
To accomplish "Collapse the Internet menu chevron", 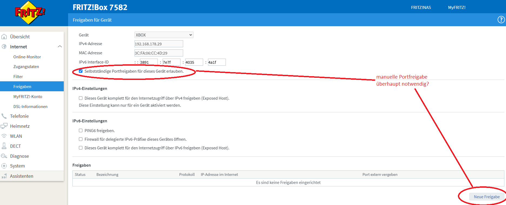I will point(60,46).
